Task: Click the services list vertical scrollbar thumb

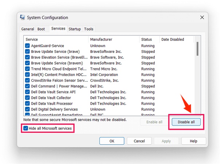Action: pos(197,49)
